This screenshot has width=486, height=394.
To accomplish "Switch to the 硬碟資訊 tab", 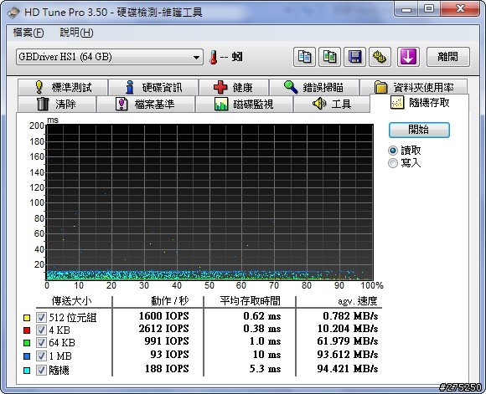I will click(x=153, y=87).
